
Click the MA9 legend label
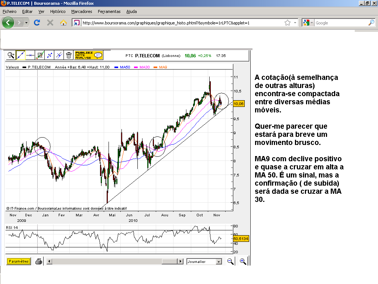click(163, 67)
